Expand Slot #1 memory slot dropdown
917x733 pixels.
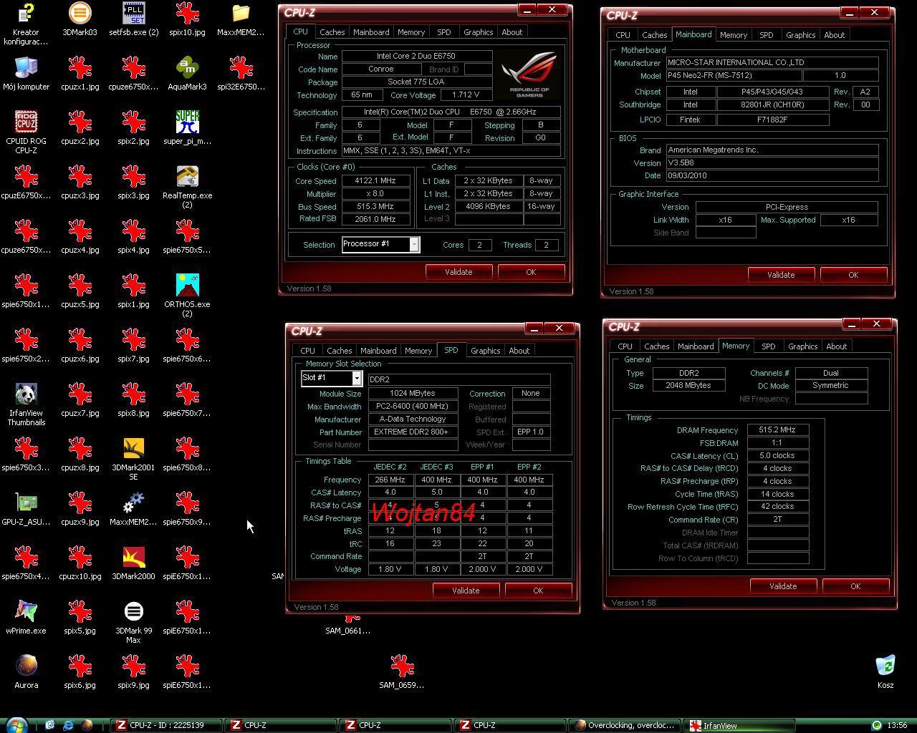[357, 378]
